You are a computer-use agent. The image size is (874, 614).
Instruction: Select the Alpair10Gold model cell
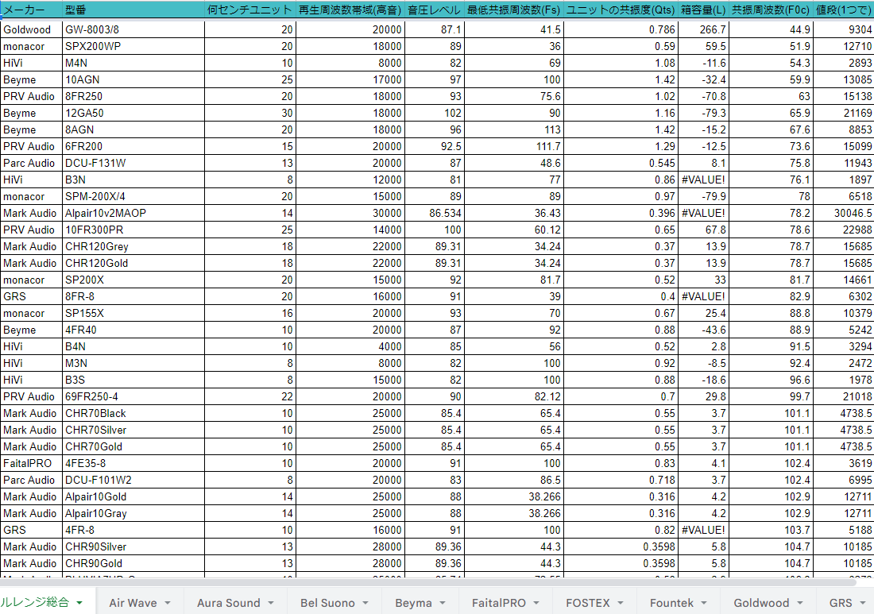[133, 497]
